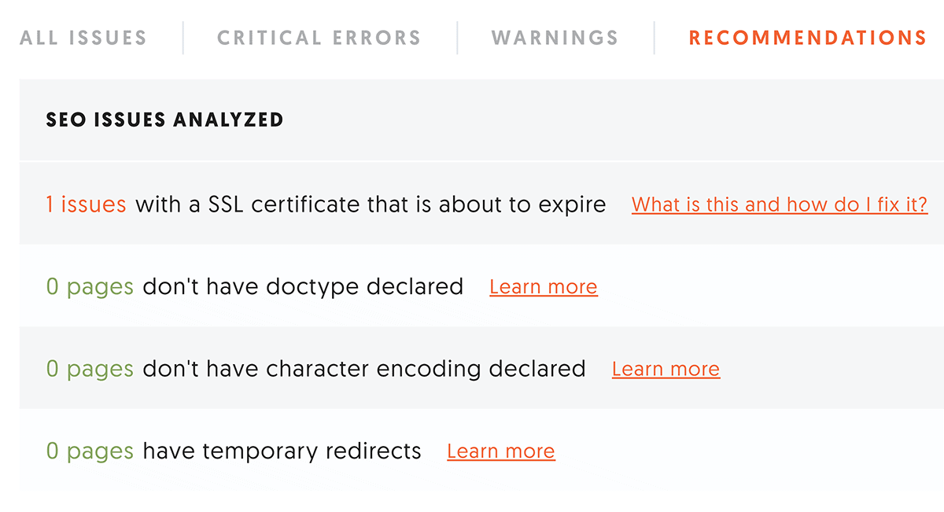Open Learn more for temporary redirects
Image resolution: width=944 pixels, height=512 pixels.
tap(501, 451)
